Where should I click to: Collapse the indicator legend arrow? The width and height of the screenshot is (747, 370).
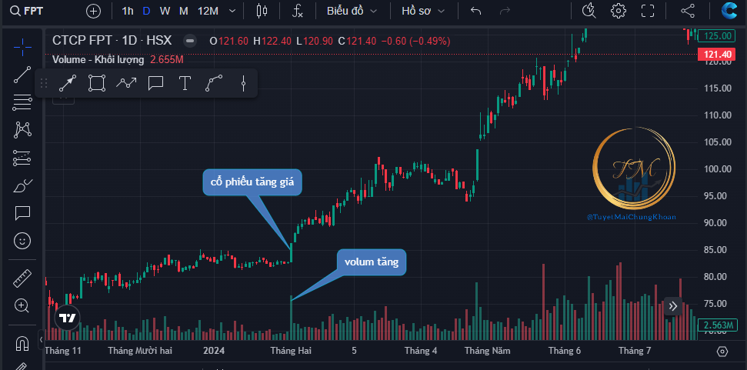point(63,98)
